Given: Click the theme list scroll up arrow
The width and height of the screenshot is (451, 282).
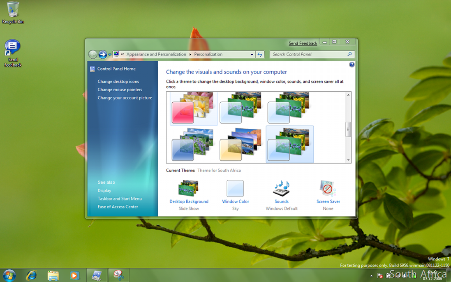Looking at the screenshot, I should (348, 95).
